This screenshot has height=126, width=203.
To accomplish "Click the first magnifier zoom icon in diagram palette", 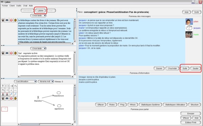I will pyautogui.click(x=11, y=94).
